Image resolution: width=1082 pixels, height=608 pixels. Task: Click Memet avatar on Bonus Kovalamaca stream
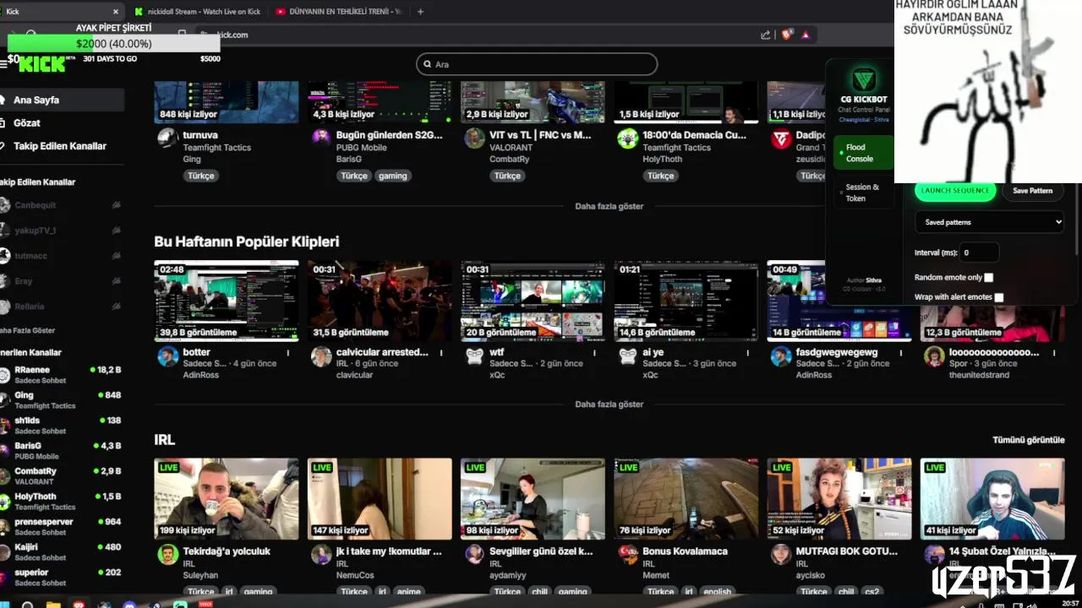(627, 555)
